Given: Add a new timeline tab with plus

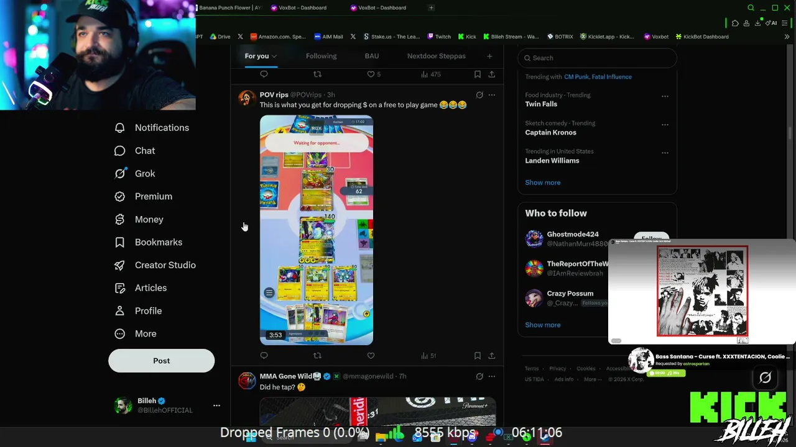Looking at the screenshot, I should (x=489, y=56).
